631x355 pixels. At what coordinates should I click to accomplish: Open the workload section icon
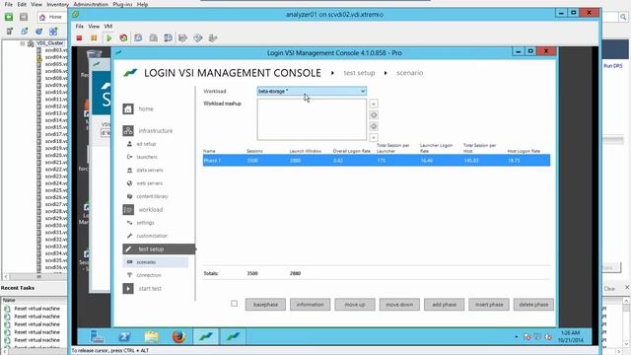click(128, 210)
